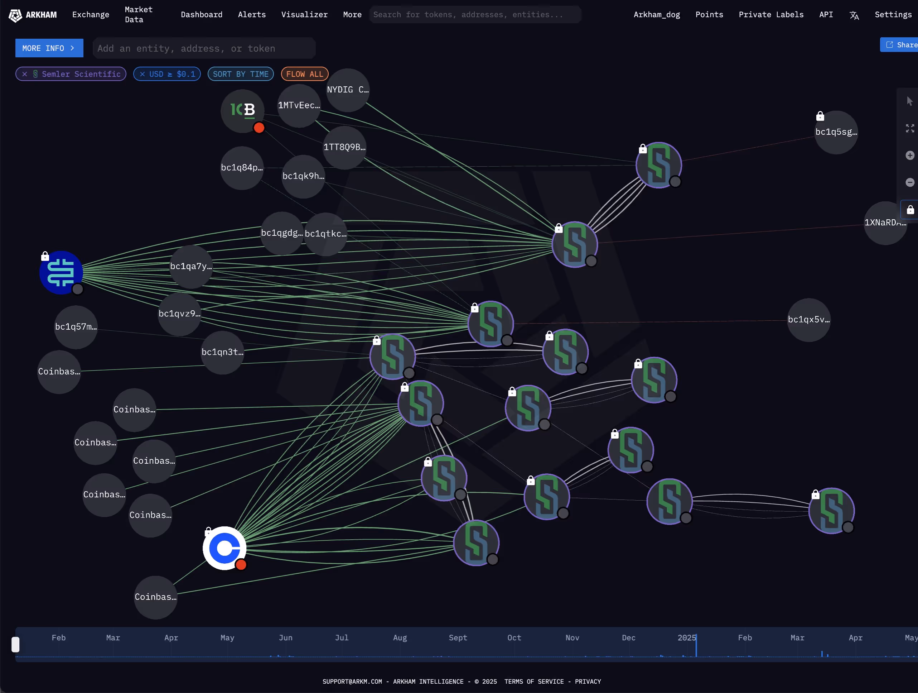Select the cursor pointer tool
This screenshot has height=693, width=918.
coord(909,101)
